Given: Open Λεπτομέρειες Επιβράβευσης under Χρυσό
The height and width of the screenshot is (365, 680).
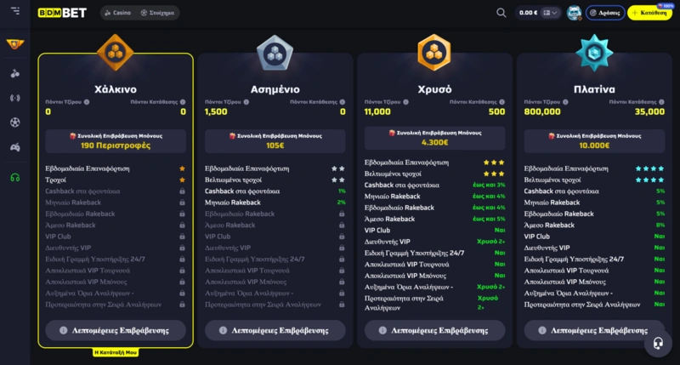Looking at the screenshot, I should coord(435,330).
